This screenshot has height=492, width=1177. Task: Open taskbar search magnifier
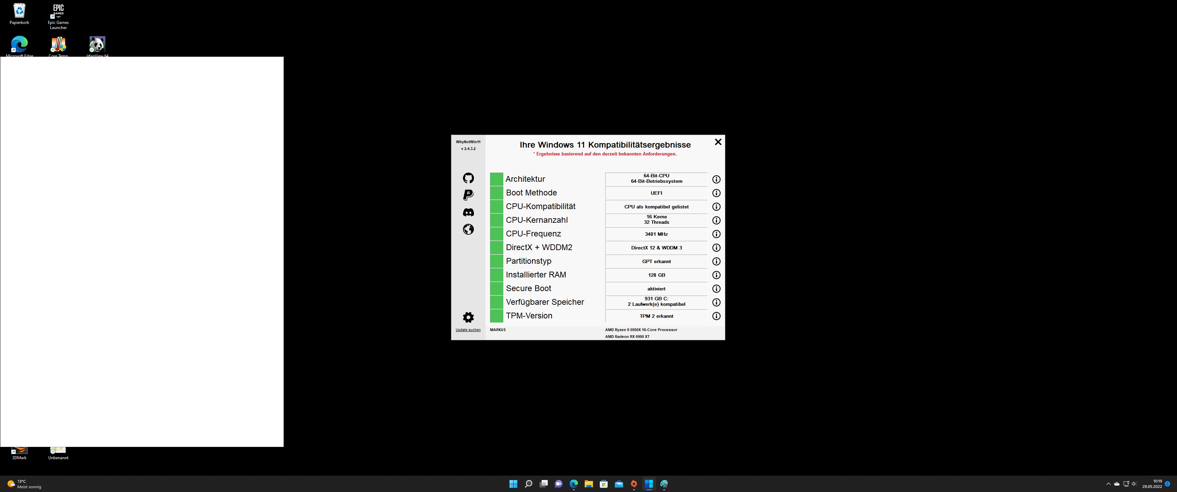tap(528, 484)
